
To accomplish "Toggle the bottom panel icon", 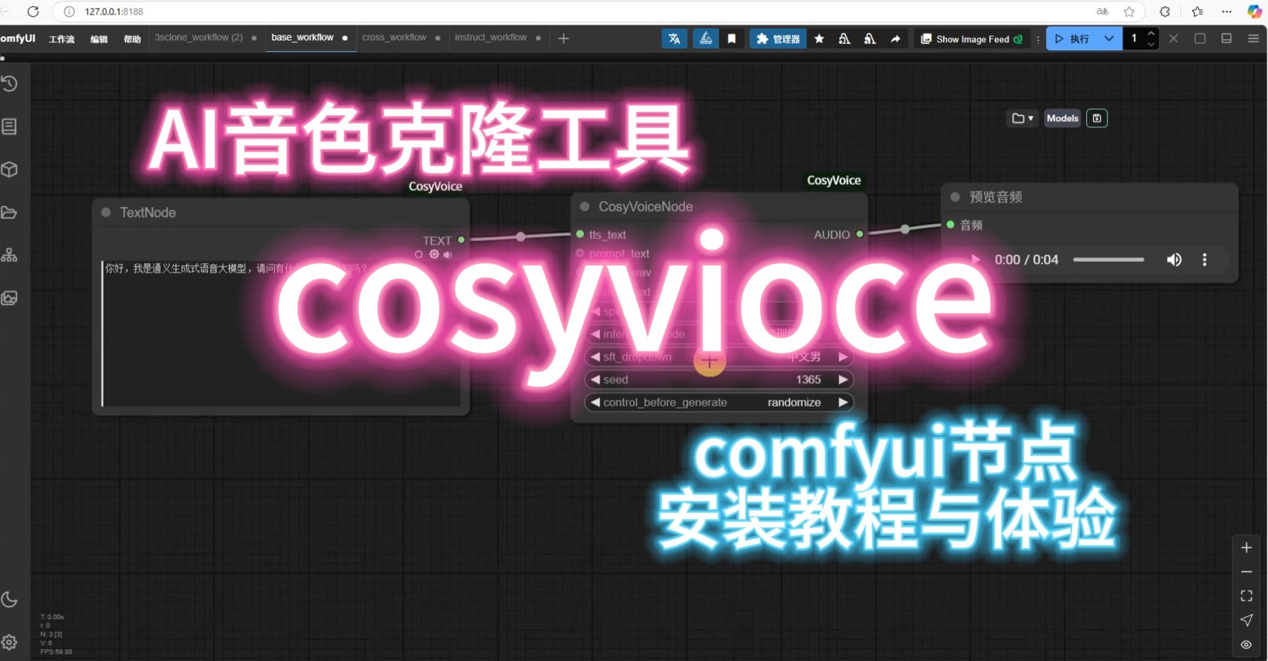I will pos(1226,39).
